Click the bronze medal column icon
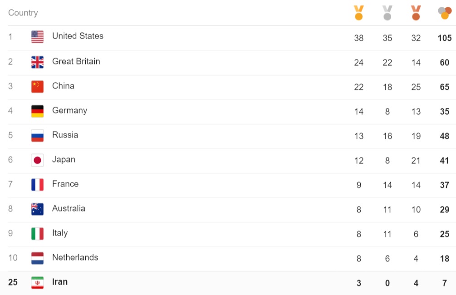Viewport: 456px width, 295px height. click(x=416, y=13)
